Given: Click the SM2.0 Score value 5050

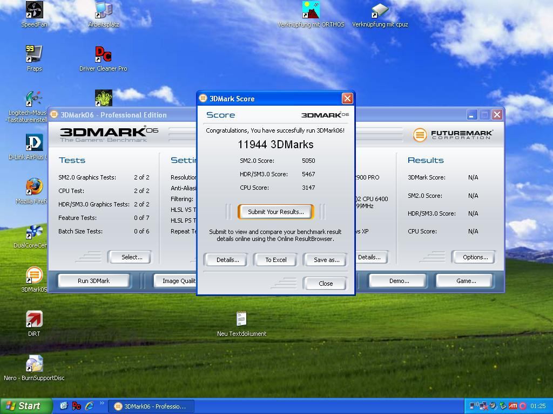Looking at the screenshot, I should point(308,161).
